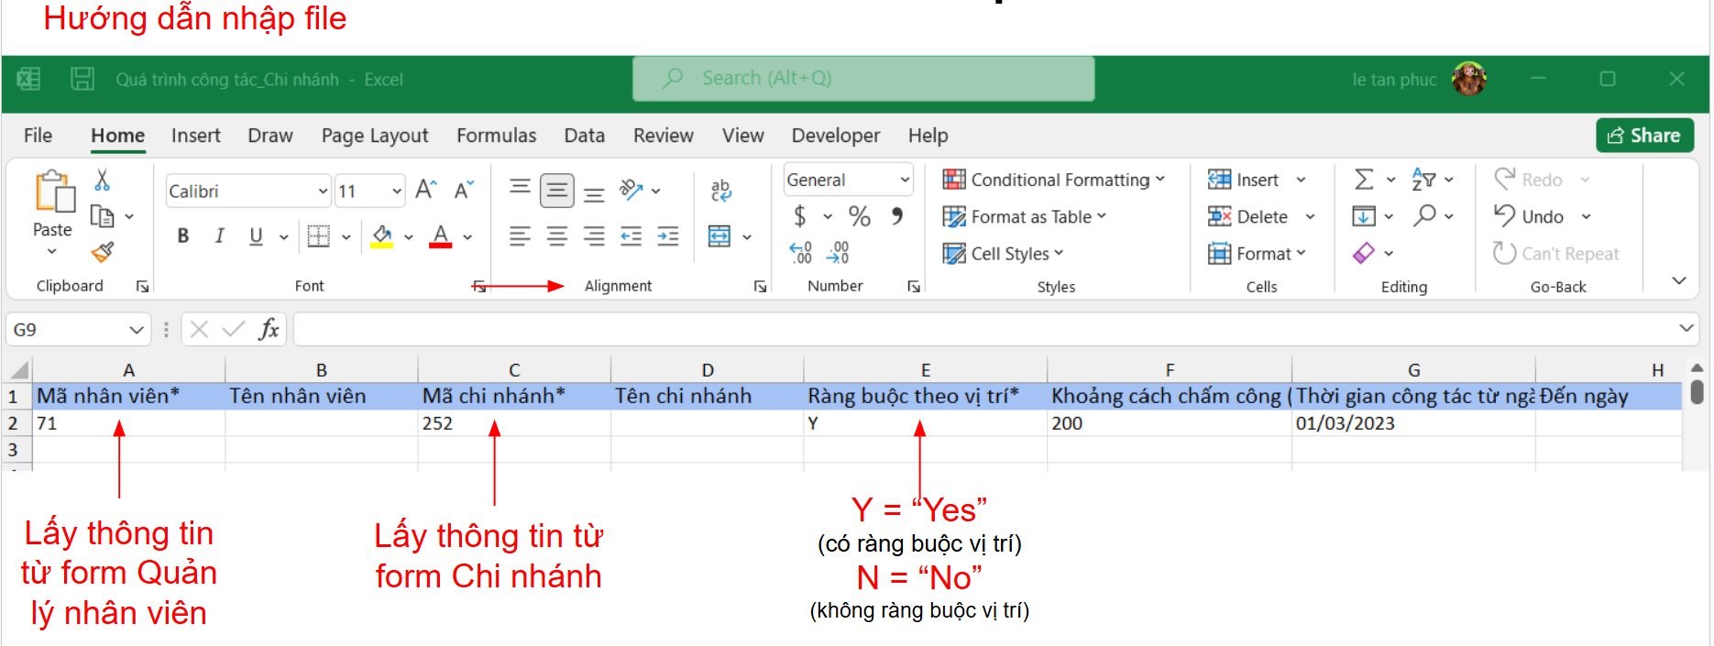Open Conditional Formatting dropdown
This screenshot has height=646, width=1714.
(x=1054, y=180)
